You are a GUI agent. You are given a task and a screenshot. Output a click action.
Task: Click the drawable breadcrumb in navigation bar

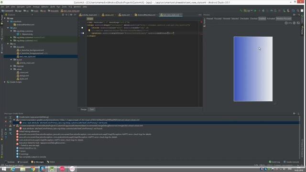coord(53,11)
